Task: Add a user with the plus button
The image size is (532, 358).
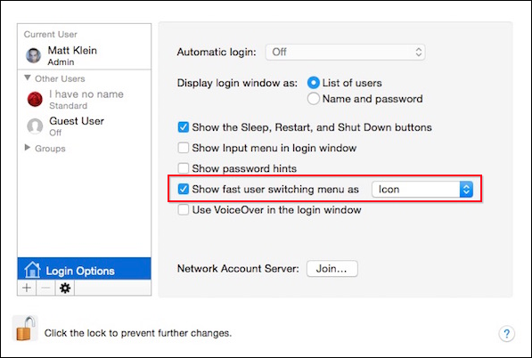Action: tap(27, 289)
